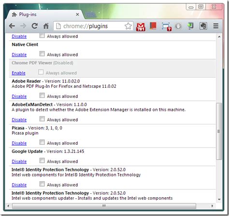Screen dimensions: 229x216
Task: Click the red book extension icon
Action: coord(153,26)
